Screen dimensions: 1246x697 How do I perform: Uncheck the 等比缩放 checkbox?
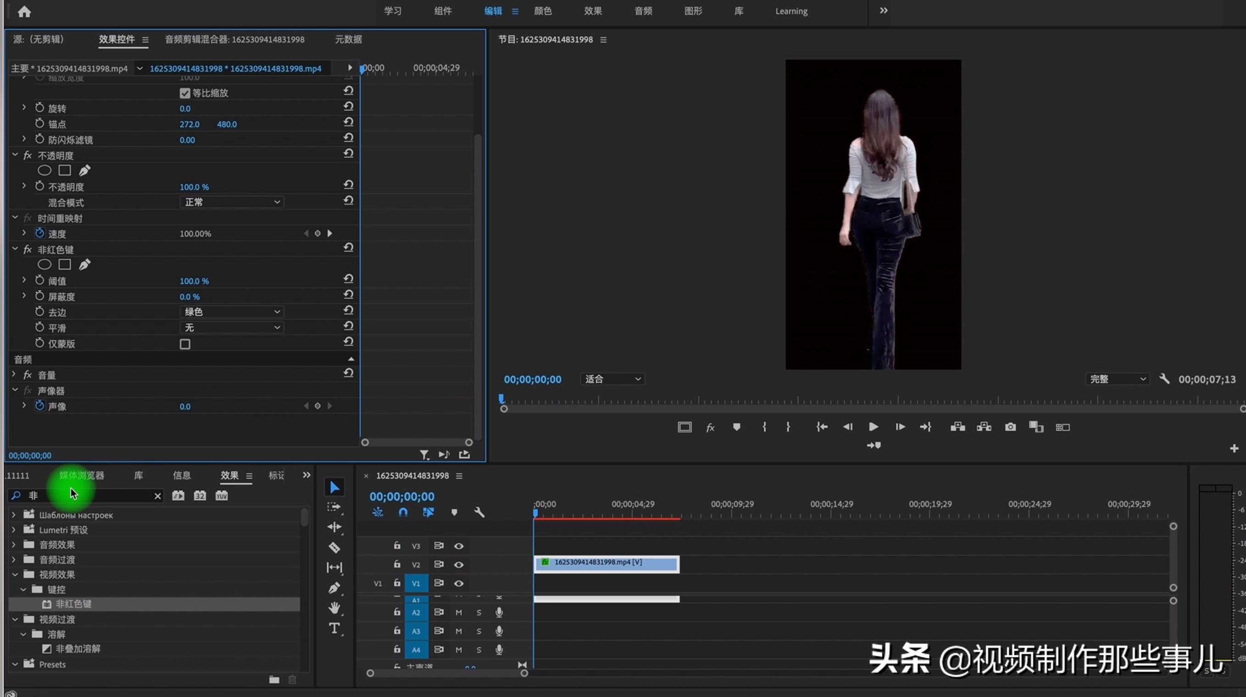coord(185,93)
